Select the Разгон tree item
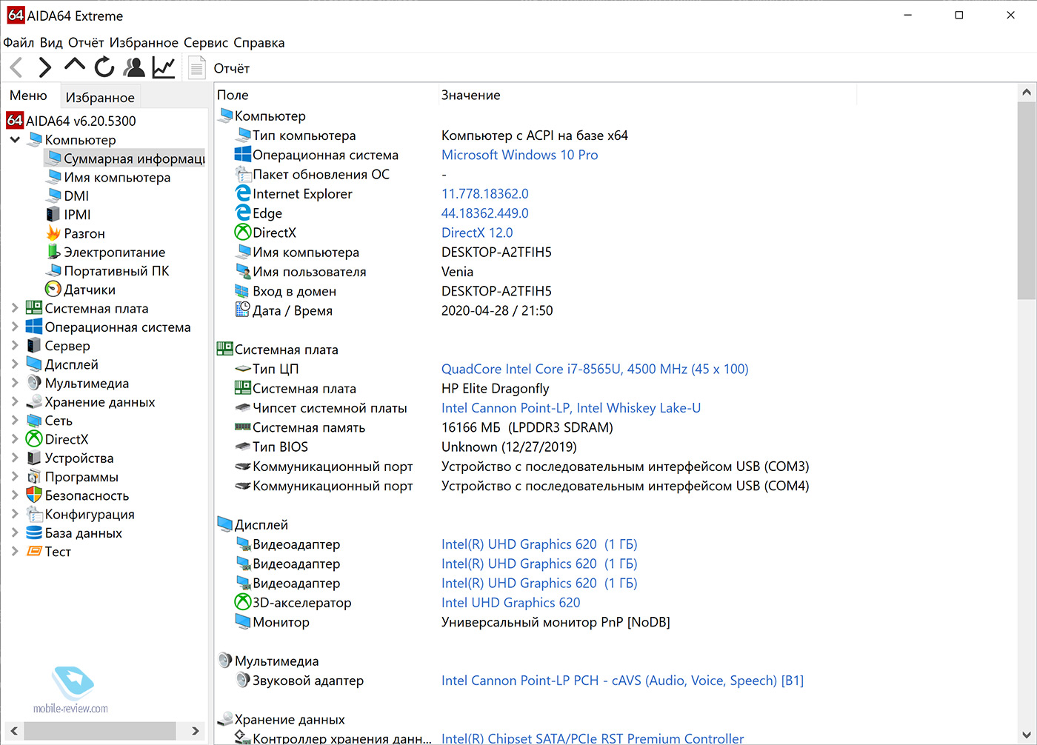 coord(76,233)
